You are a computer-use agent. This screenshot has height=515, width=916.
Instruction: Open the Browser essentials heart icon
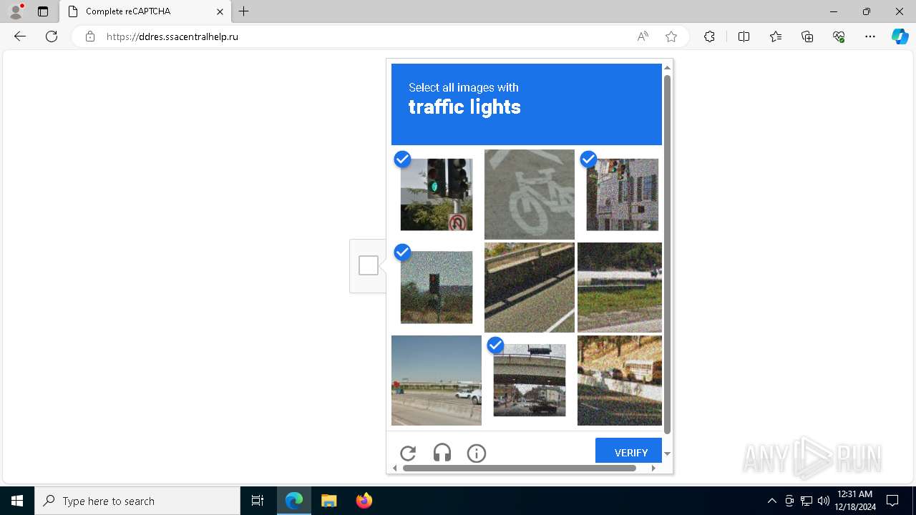[x=839, y=36]
